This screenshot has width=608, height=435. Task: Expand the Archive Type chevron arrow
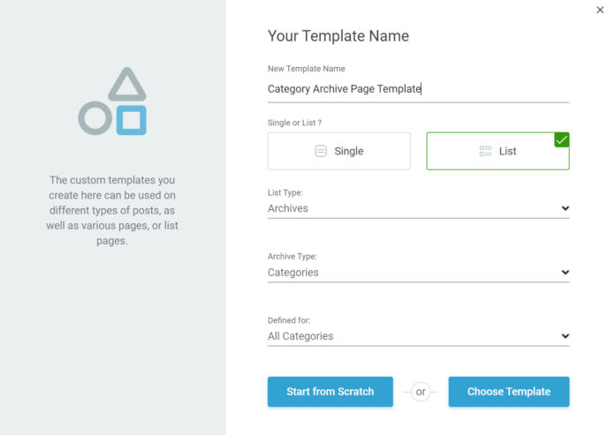(566, 272)
